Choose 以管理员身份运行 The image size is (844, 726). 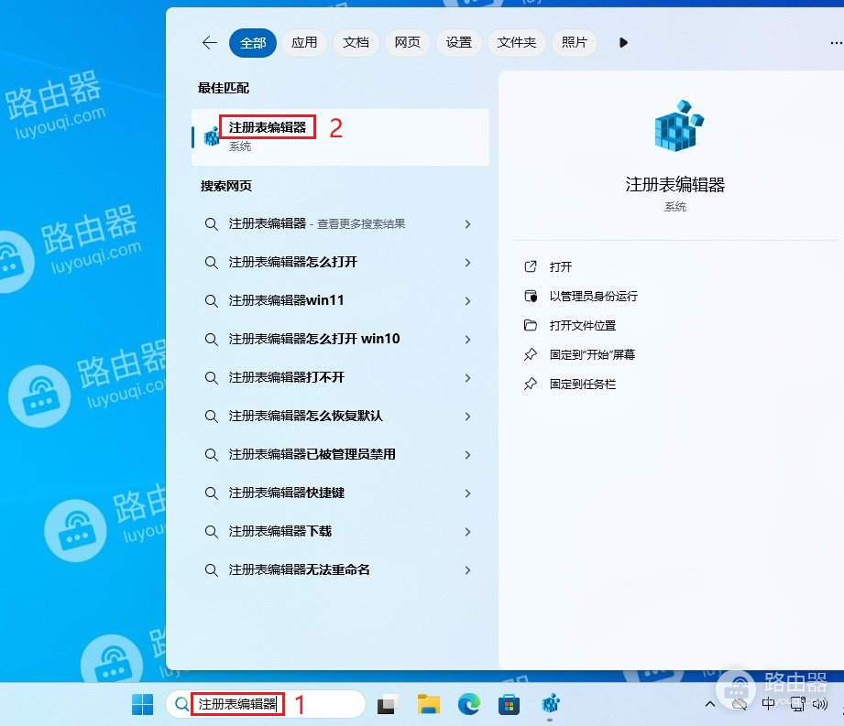click(x=593, y=297)
